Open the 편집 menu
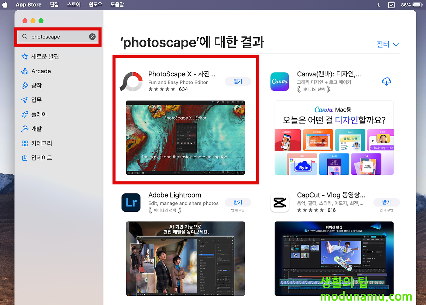Image resolution: width=426 pixels, height=305 pixels. point(54,5)
